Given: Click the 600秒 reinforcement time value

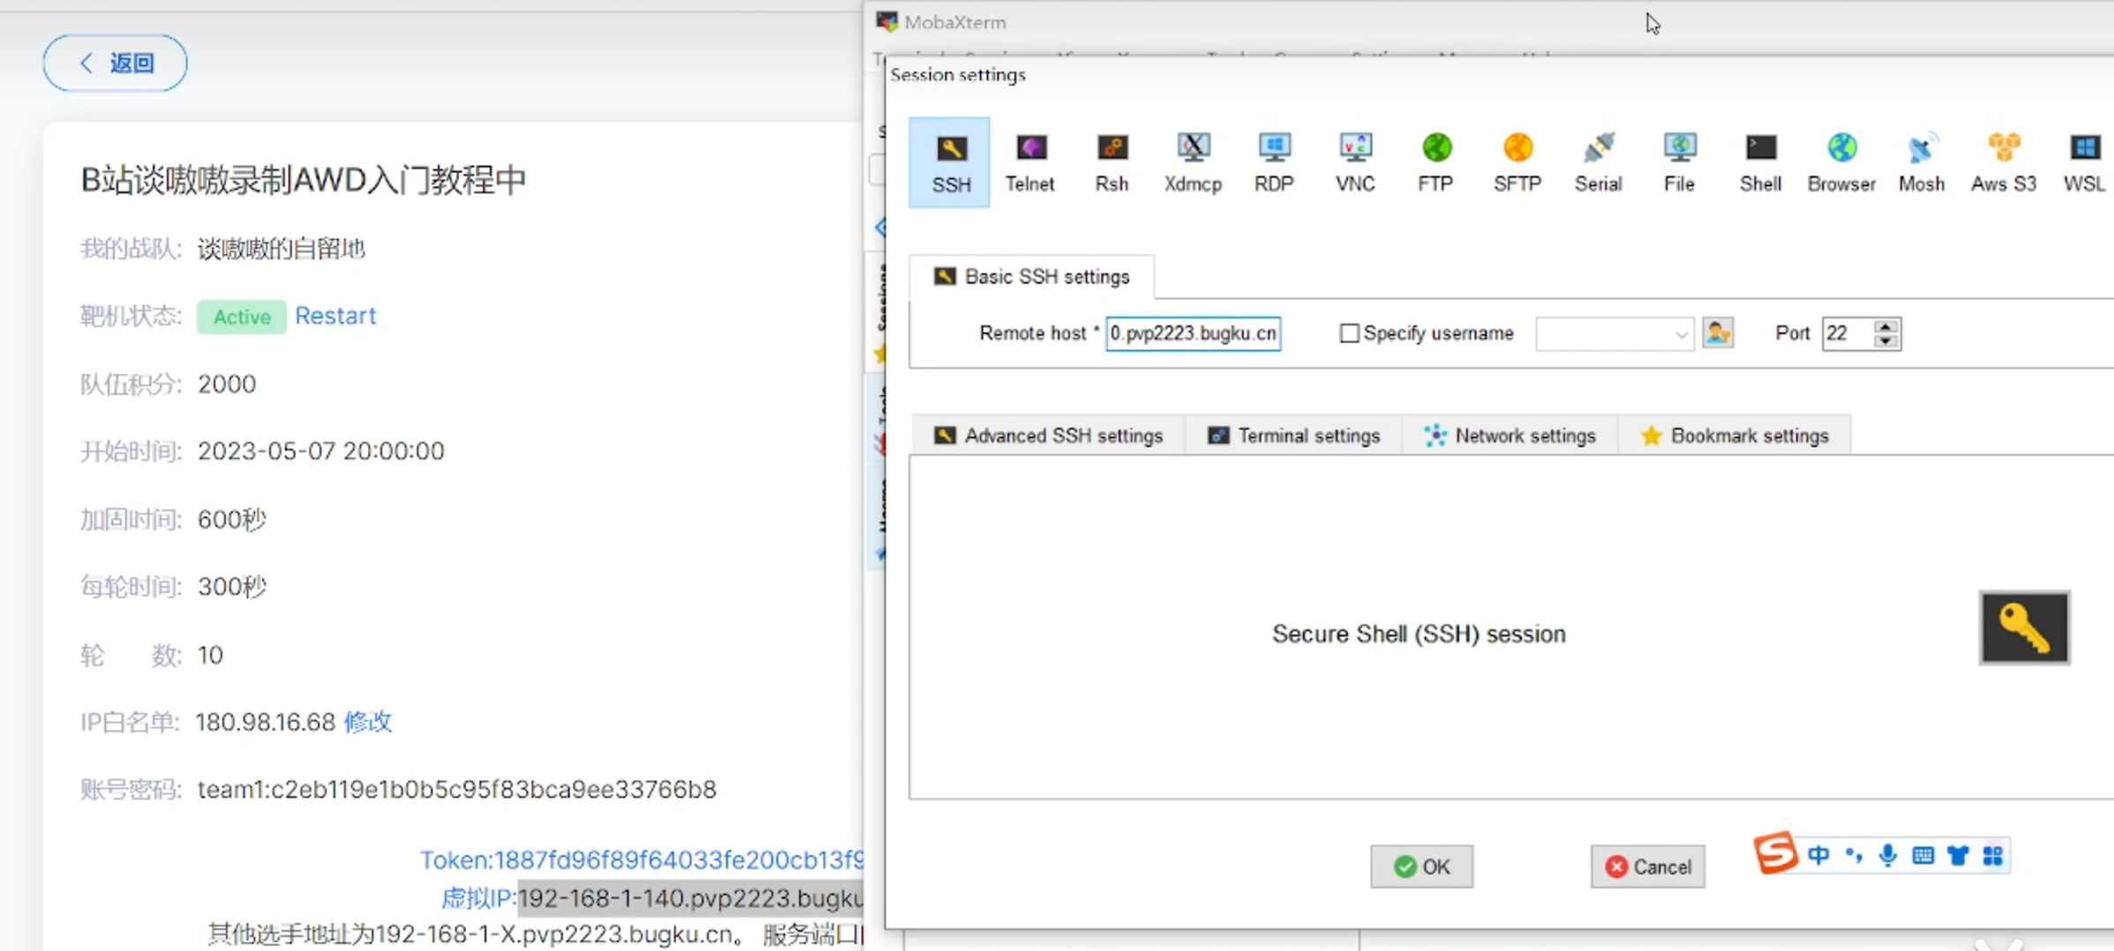Looking at the screenshot, I should coord(231,519).
